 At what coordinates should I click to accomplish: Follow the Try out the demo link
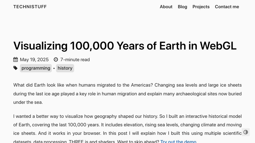(178, 141)
